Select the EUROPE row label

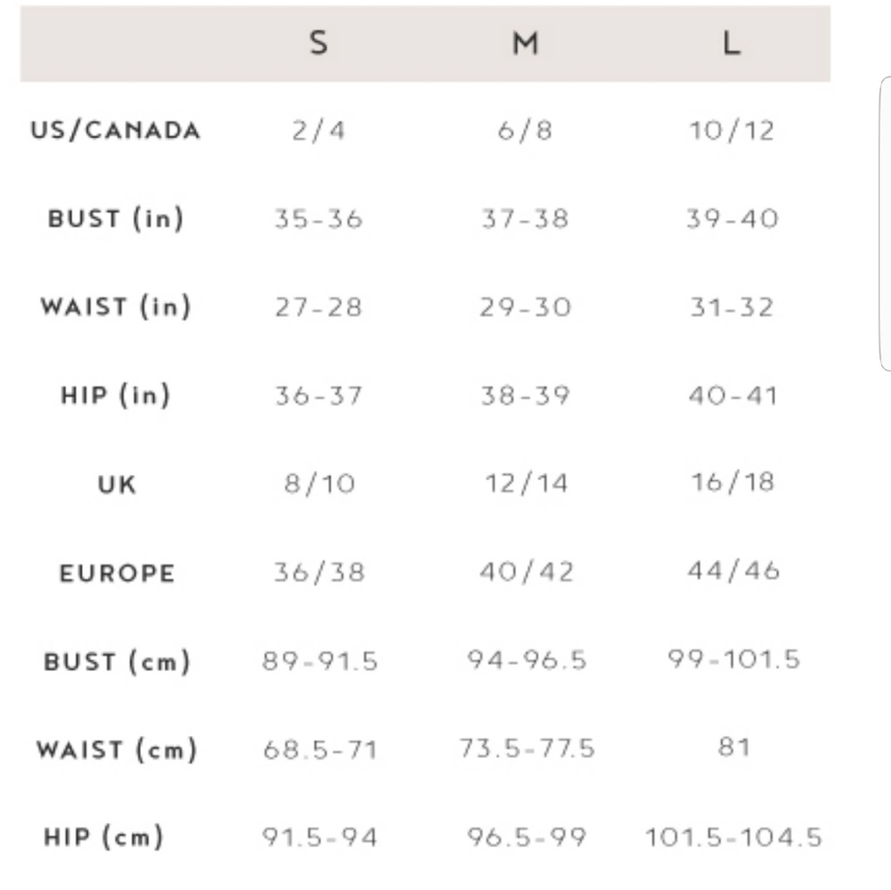click(x=117, y=573)
